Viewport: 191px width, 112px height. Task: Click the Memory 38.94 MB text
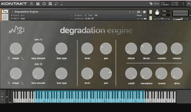coord(85,19)
